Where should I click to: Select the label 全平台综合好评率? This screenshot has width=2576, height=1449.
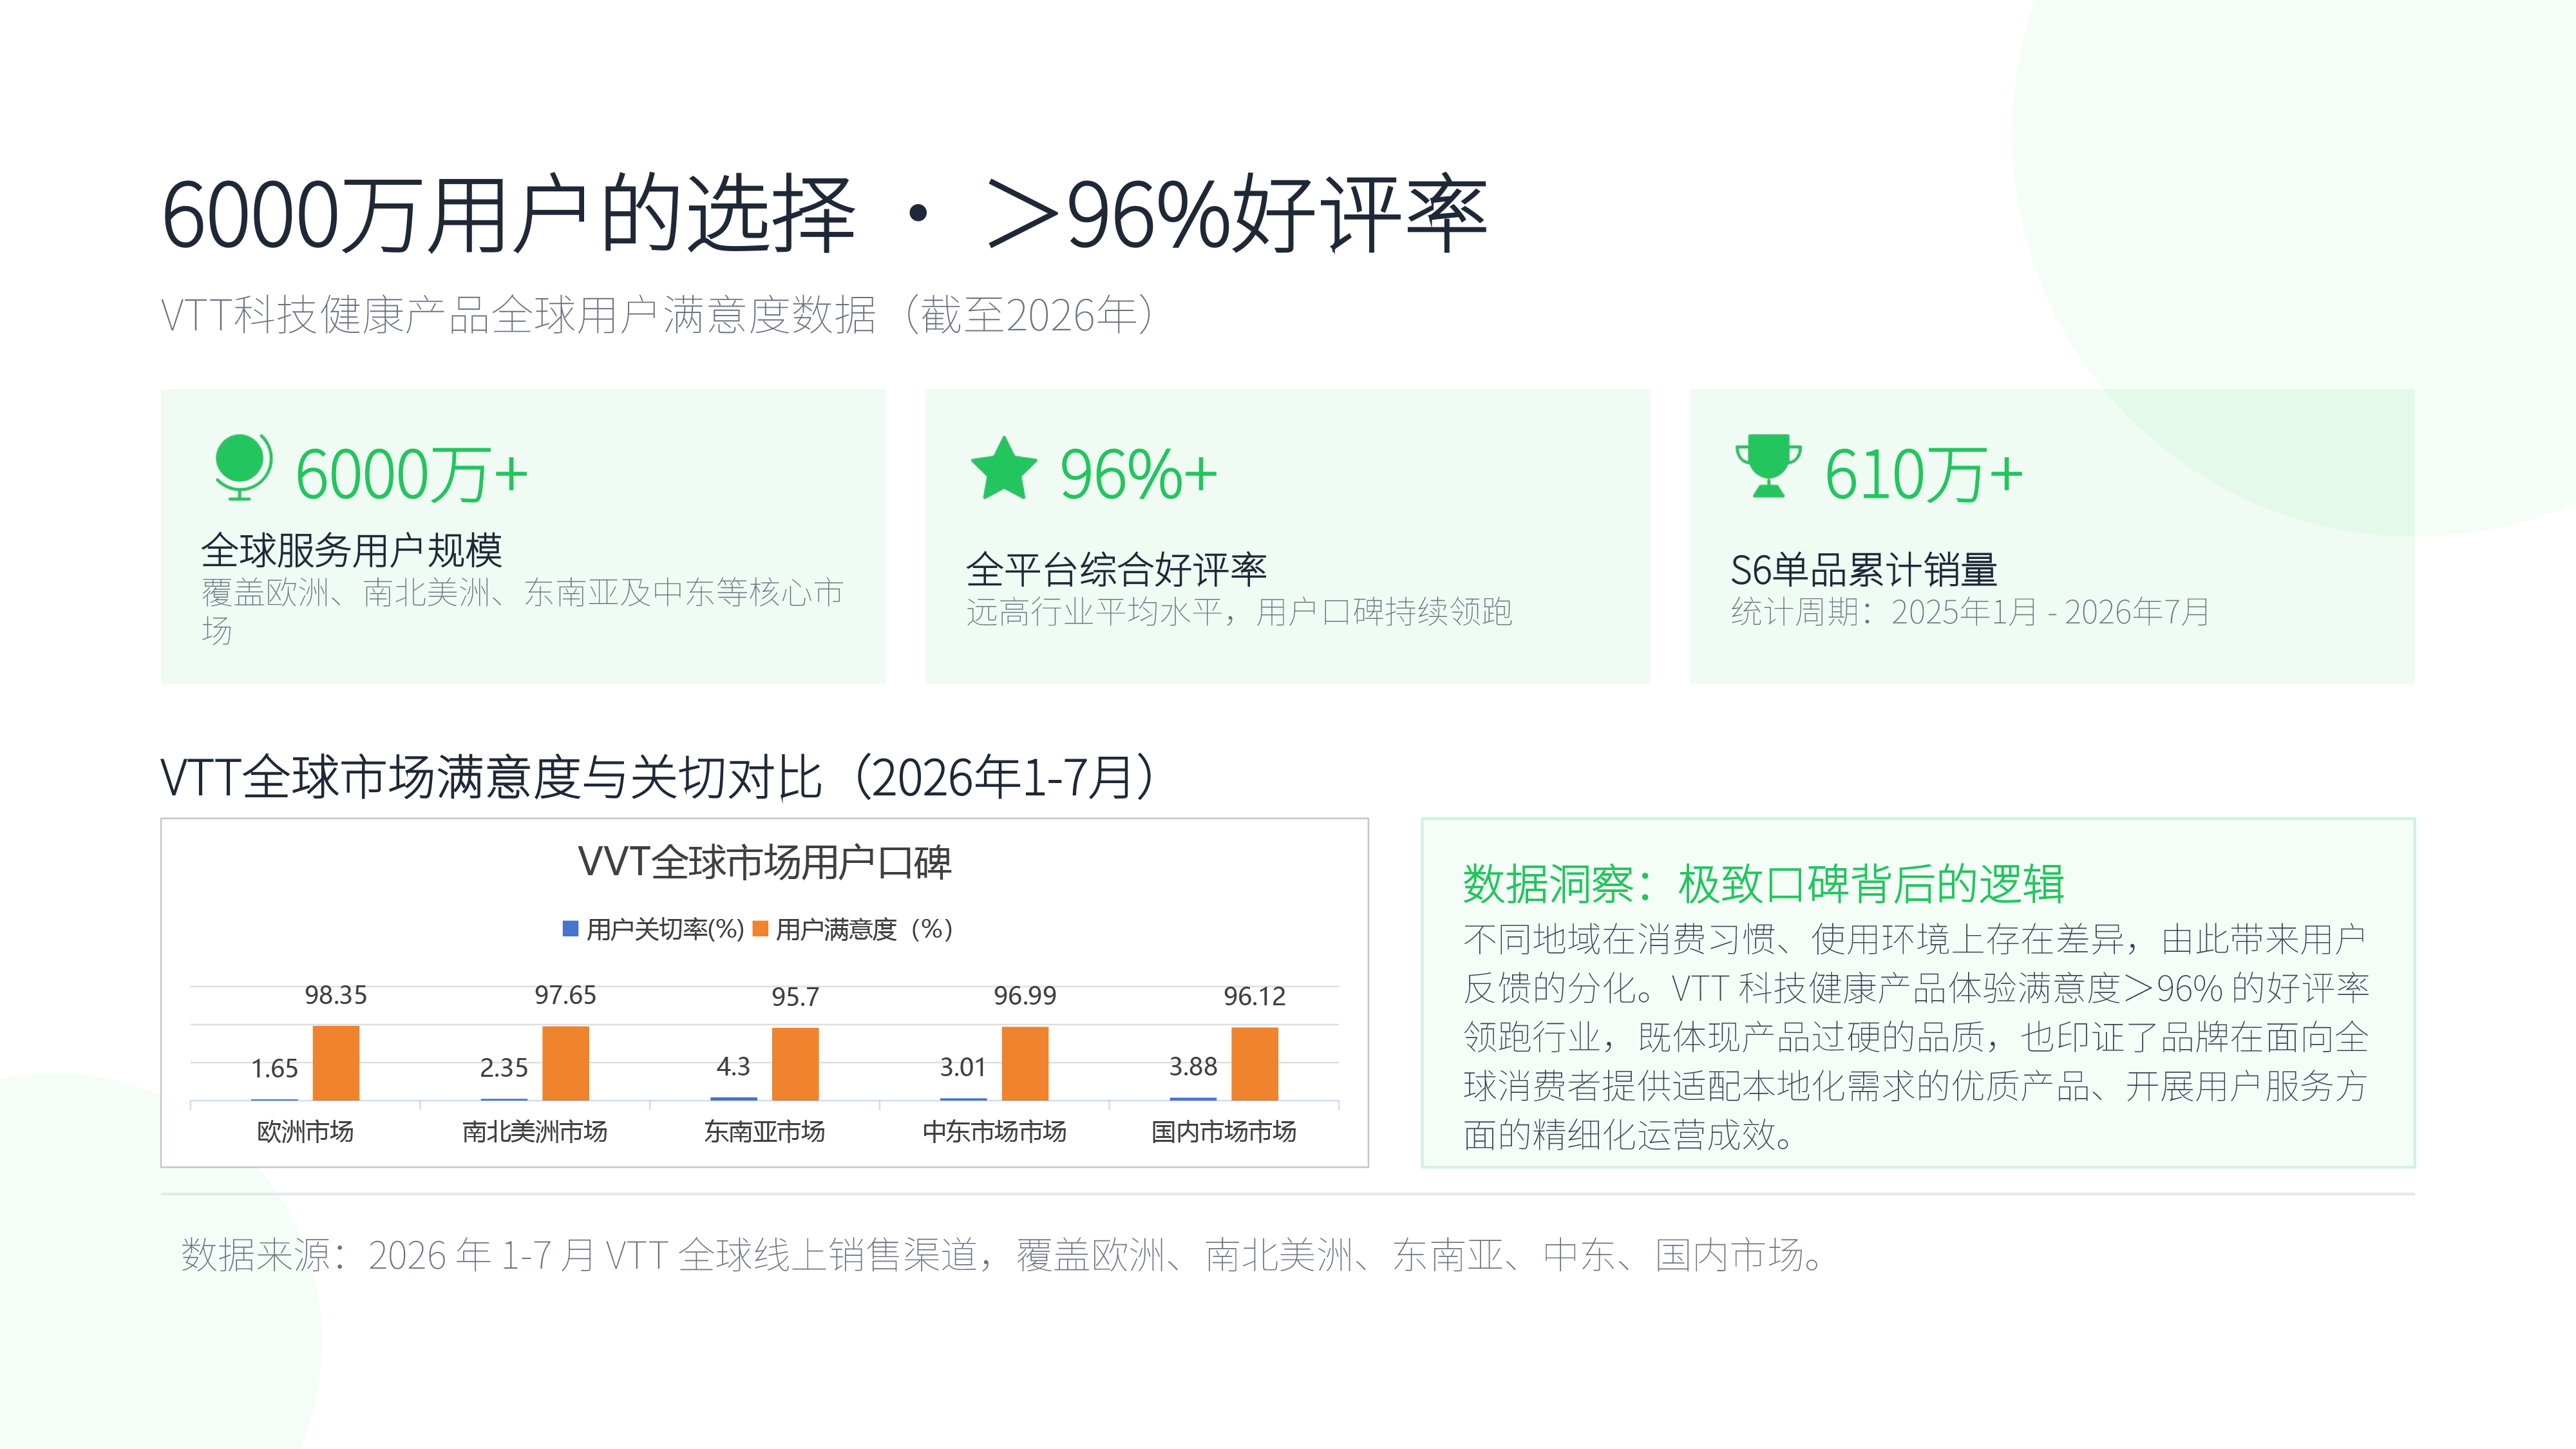tap(1116, 570)
